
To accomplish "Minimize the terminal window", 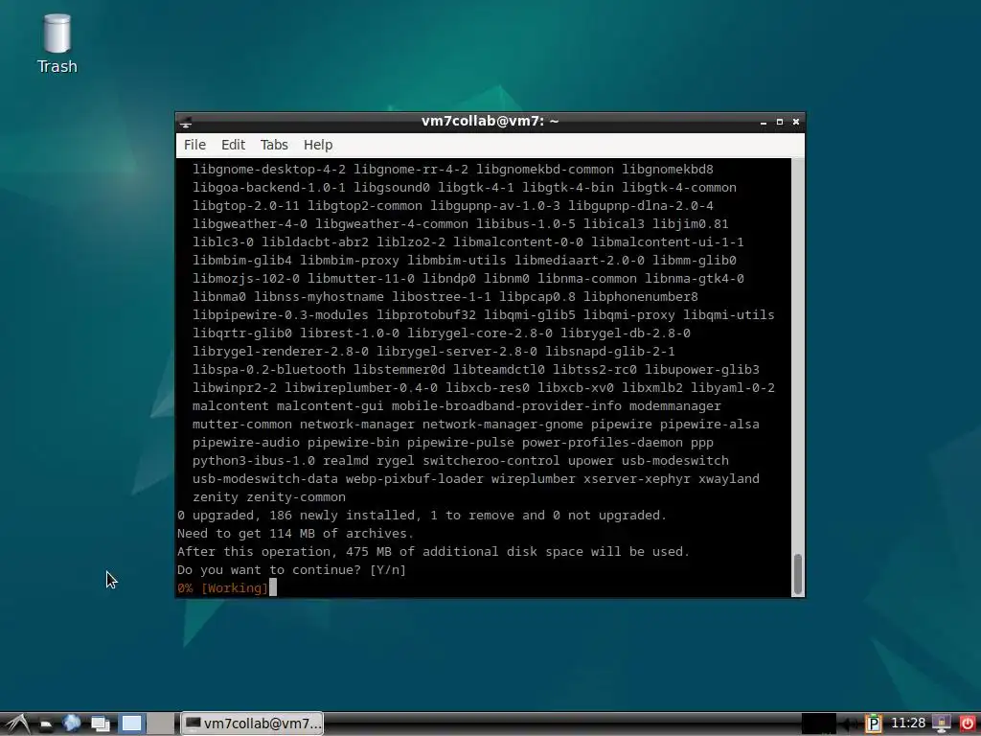I will tap(764, 122).
